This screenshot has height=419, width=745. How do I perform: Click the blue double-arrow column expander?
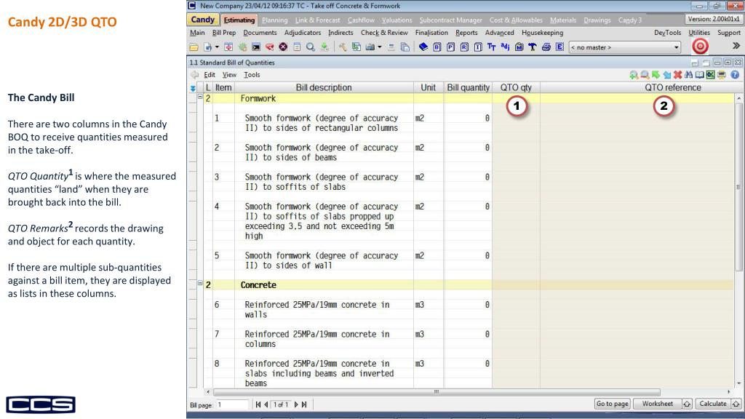click(x=193, y=88)
